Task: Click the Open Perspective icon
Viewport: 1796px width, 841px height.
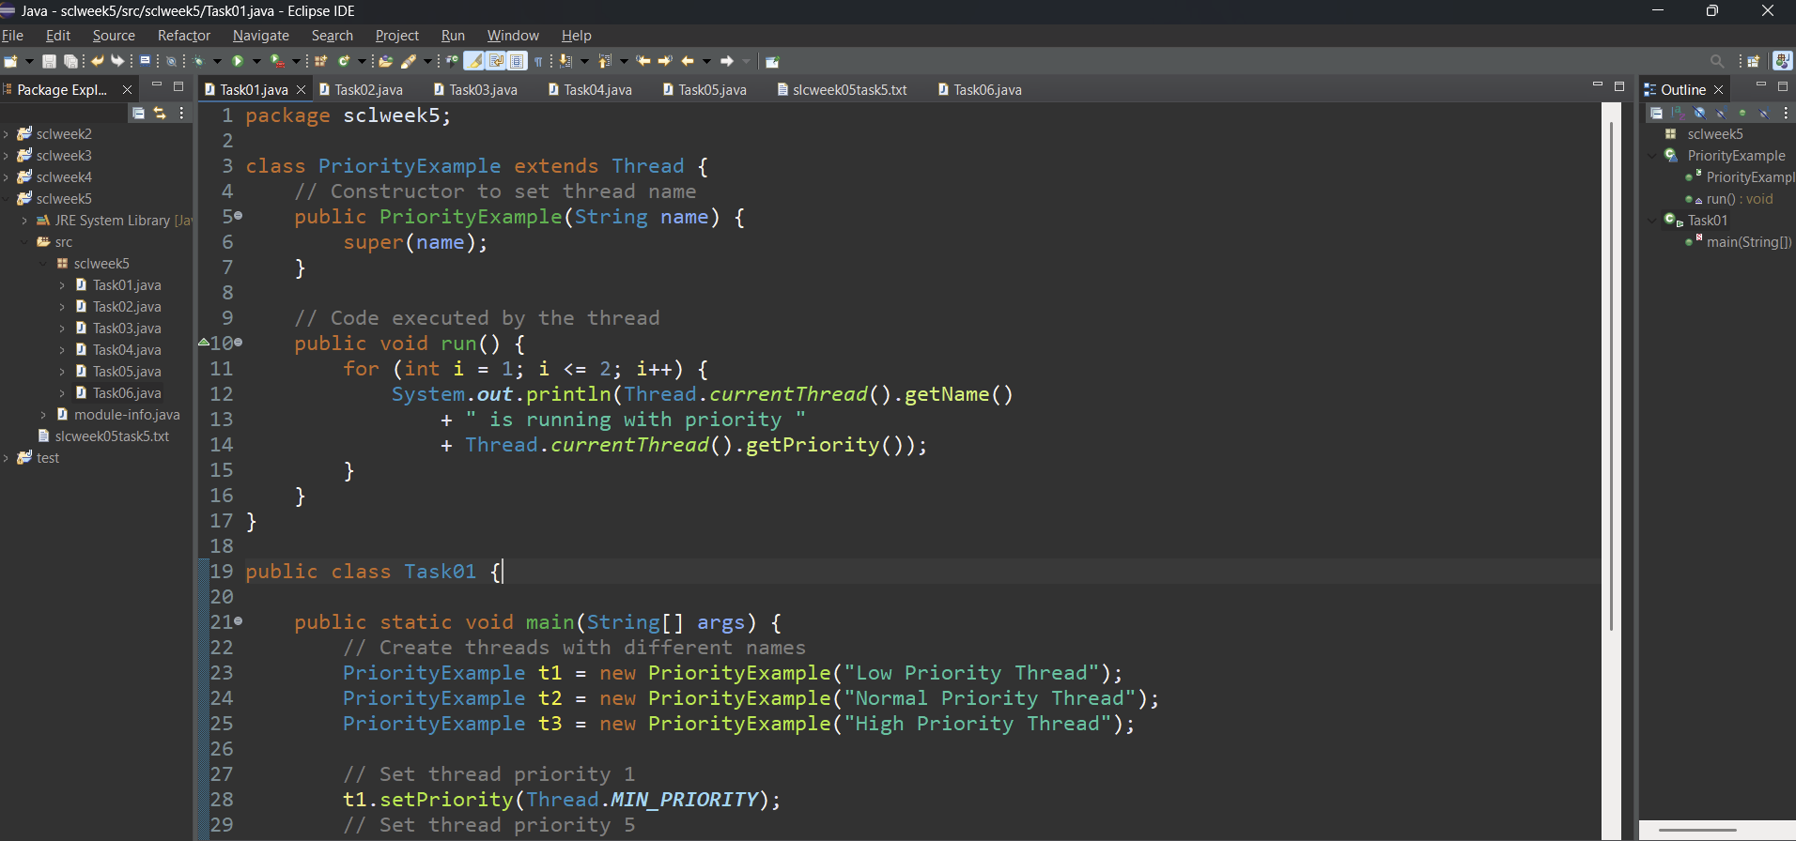Action: [x=1753, y=61]
